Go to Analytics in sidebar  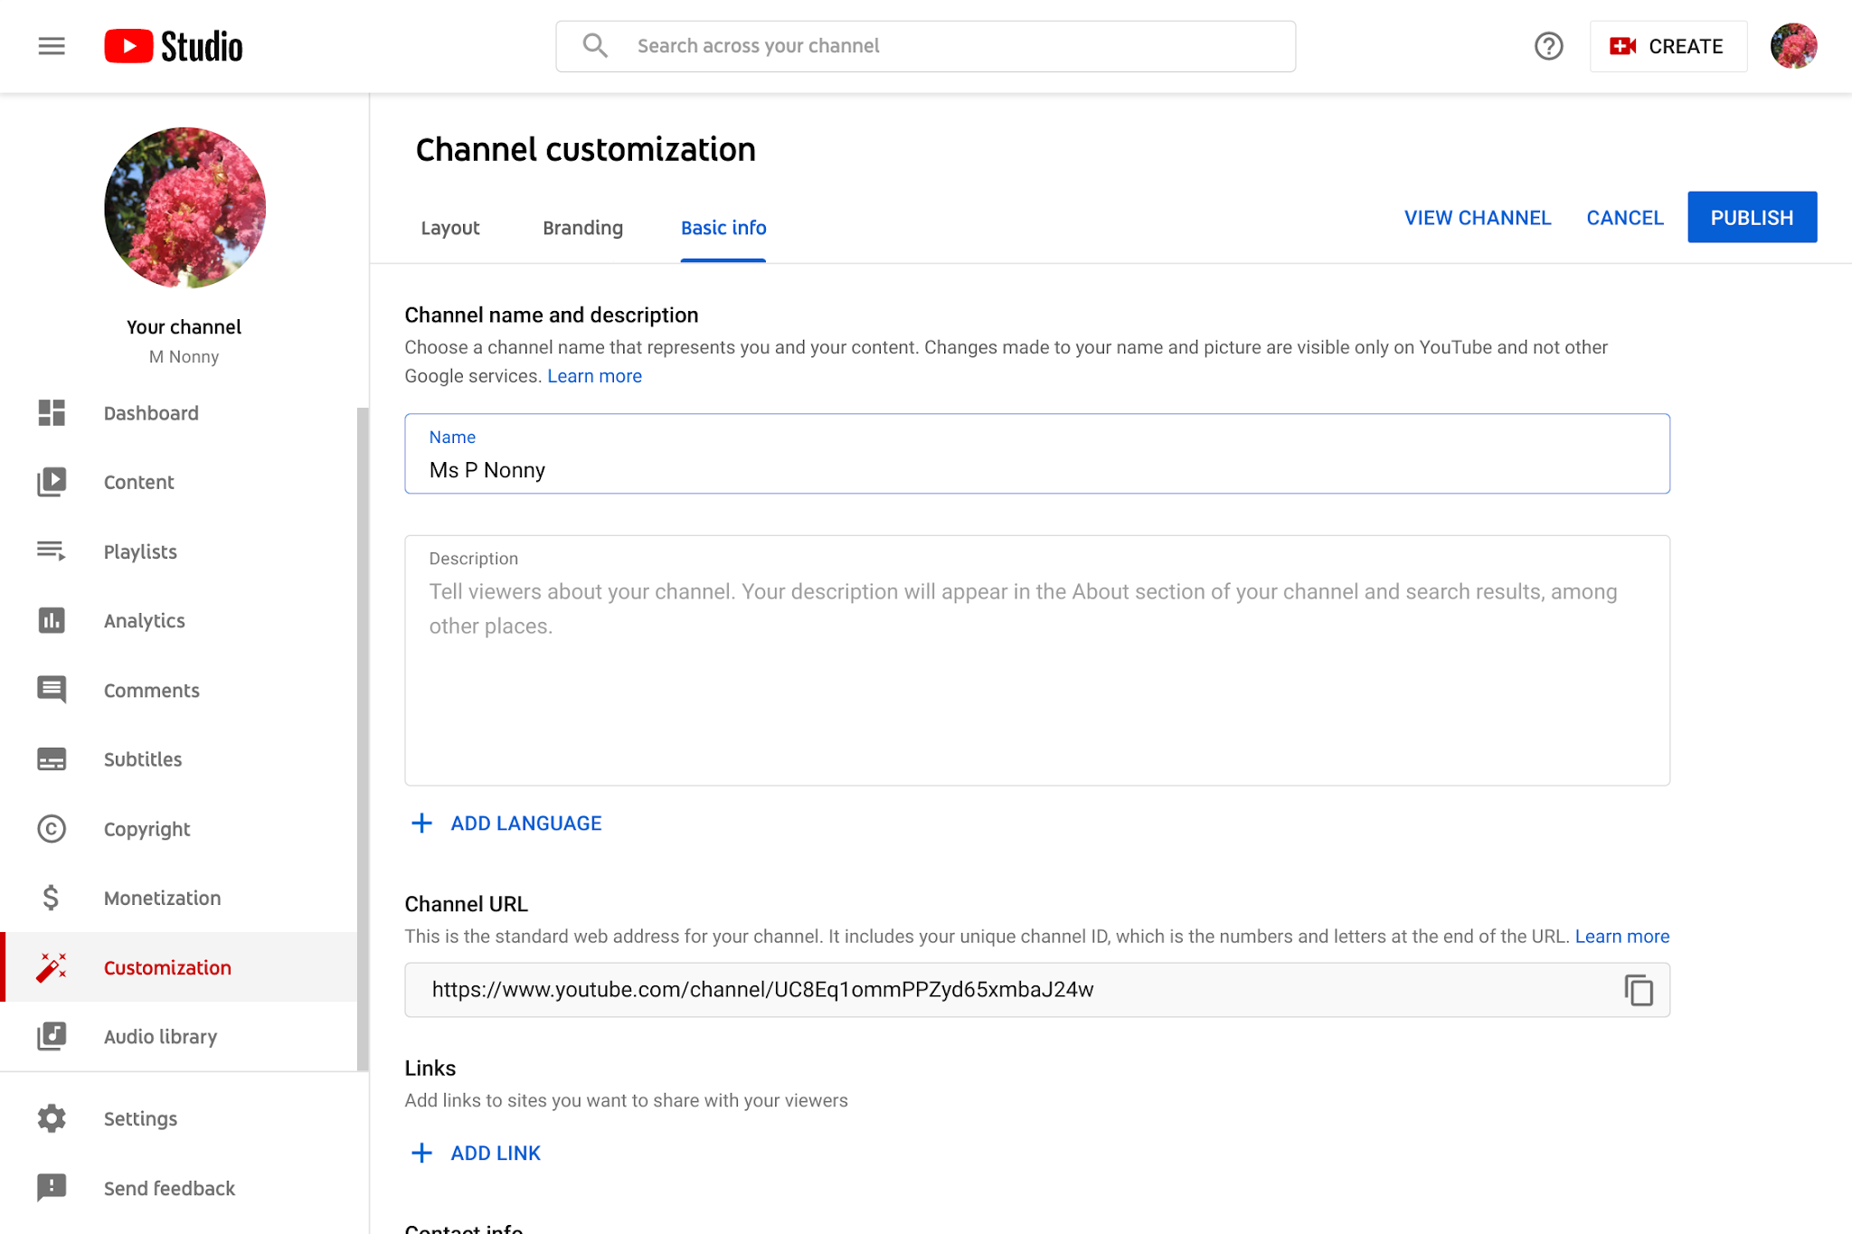(144, 621)
